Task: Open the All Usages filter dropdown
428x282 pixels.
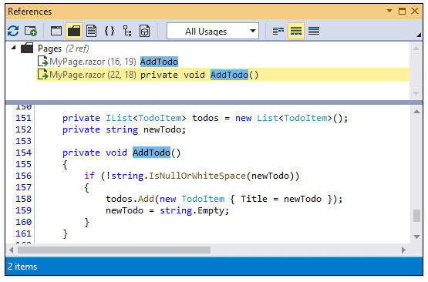Action: pyautogui.click(x=213, y=31)
